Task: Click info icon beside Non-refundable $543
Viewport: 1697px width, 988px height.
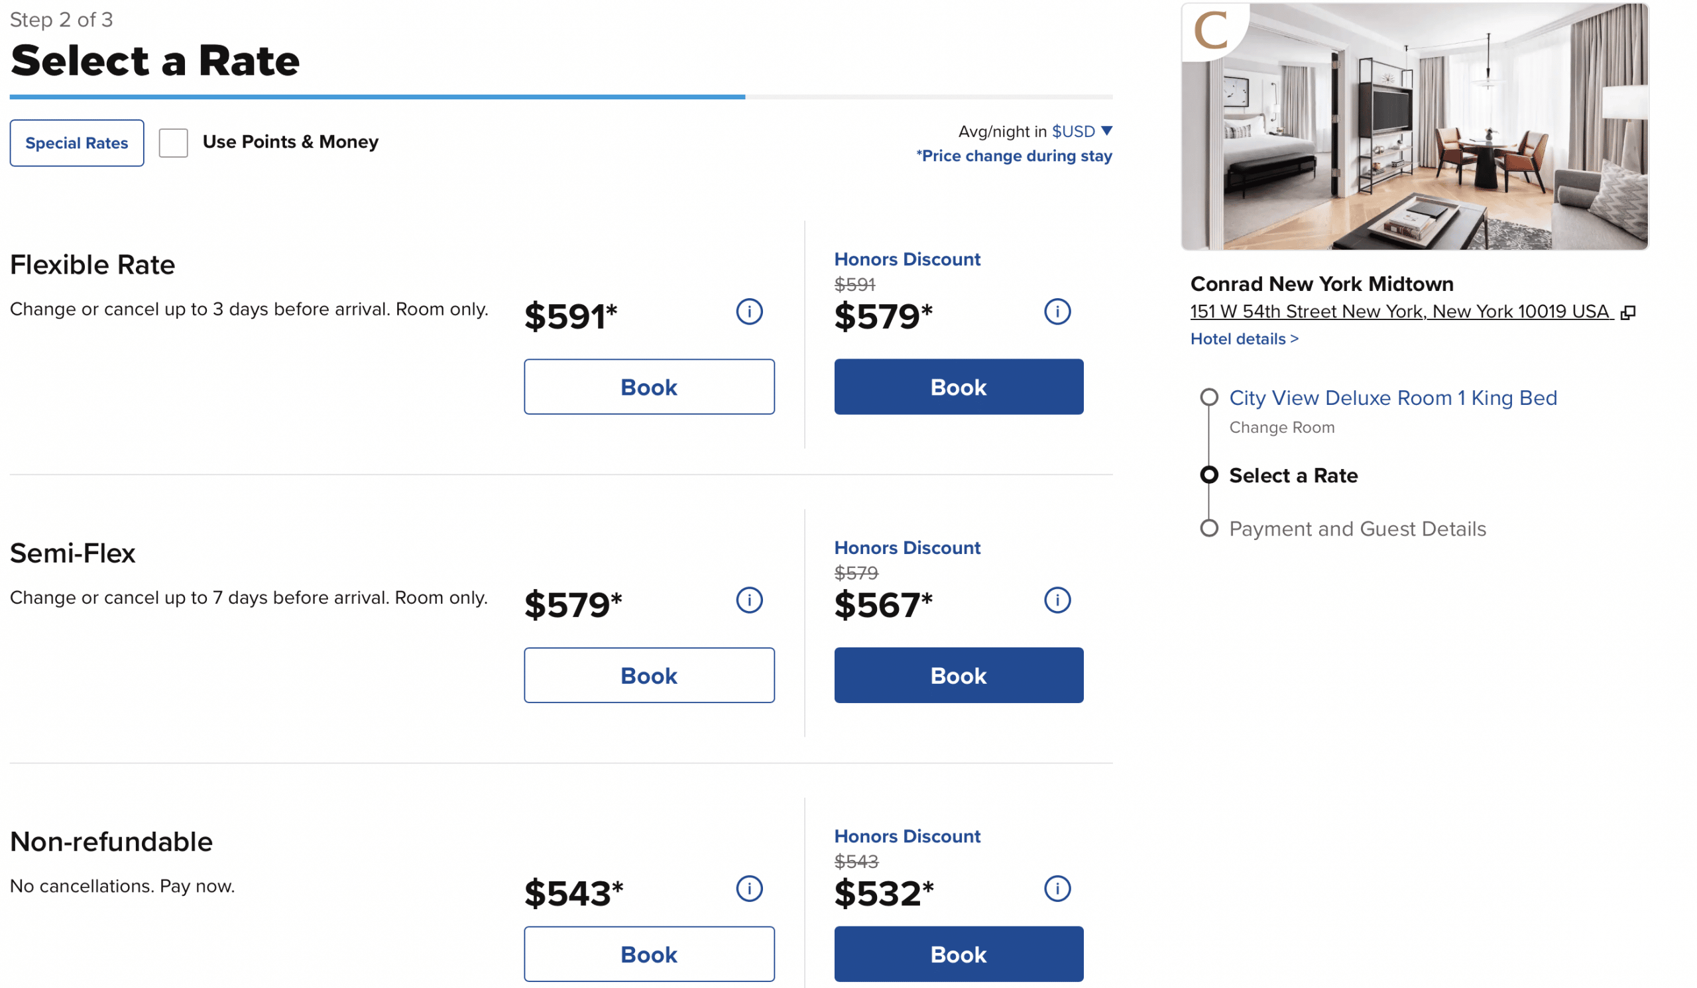Action: pos(749,889)
